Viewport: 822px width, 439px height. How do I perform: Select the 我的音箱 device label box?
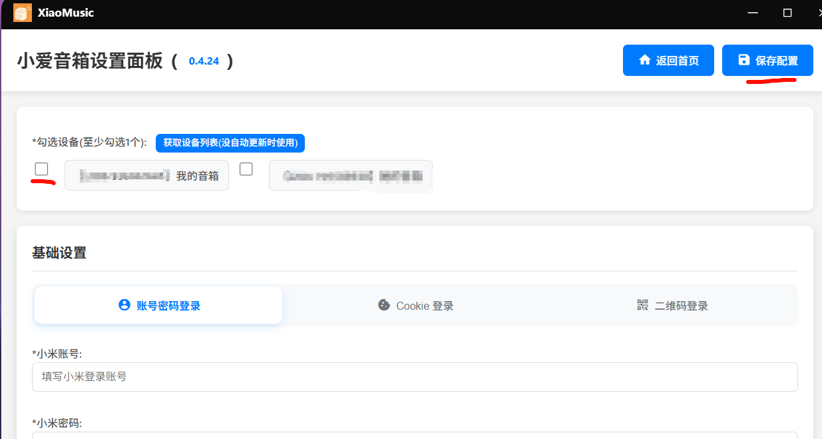(x=146, y=175)
